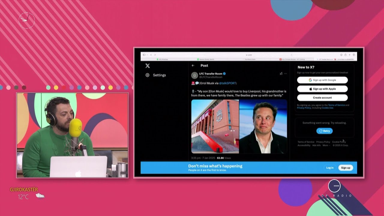Viewport: 384px width, 216px height.
Task: Open the footer Ads info link
Action: [x=316, y=145]
